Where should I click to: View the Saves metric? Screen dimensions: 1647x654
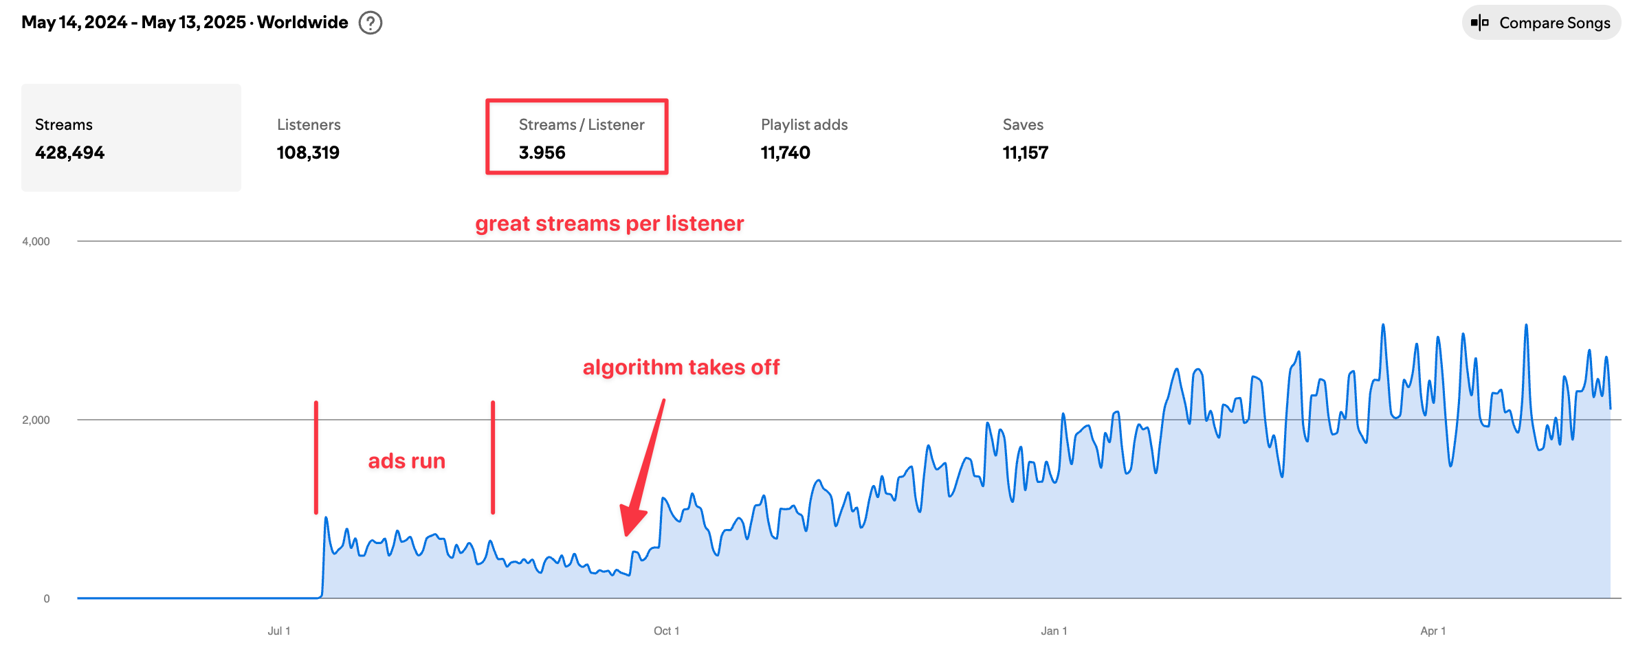pyautogui.click(x=1025, y=137)
